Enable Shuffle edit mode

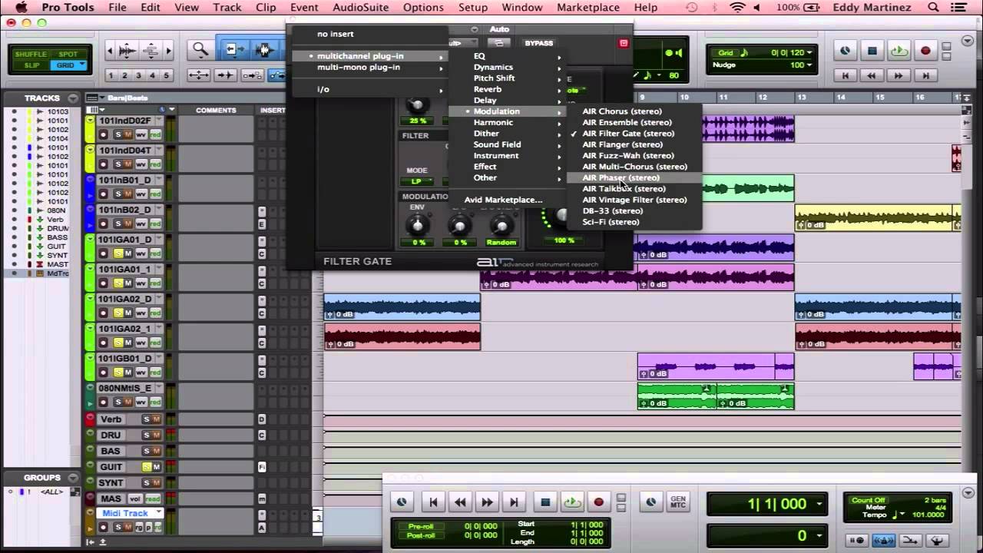31,55
